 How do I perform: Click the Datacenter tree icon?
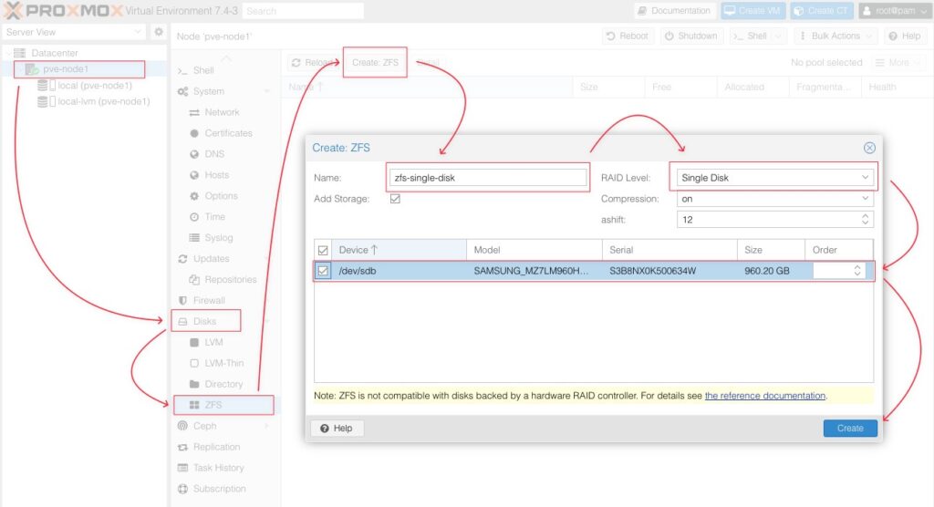pyautogui.click(x=20, y=53)
